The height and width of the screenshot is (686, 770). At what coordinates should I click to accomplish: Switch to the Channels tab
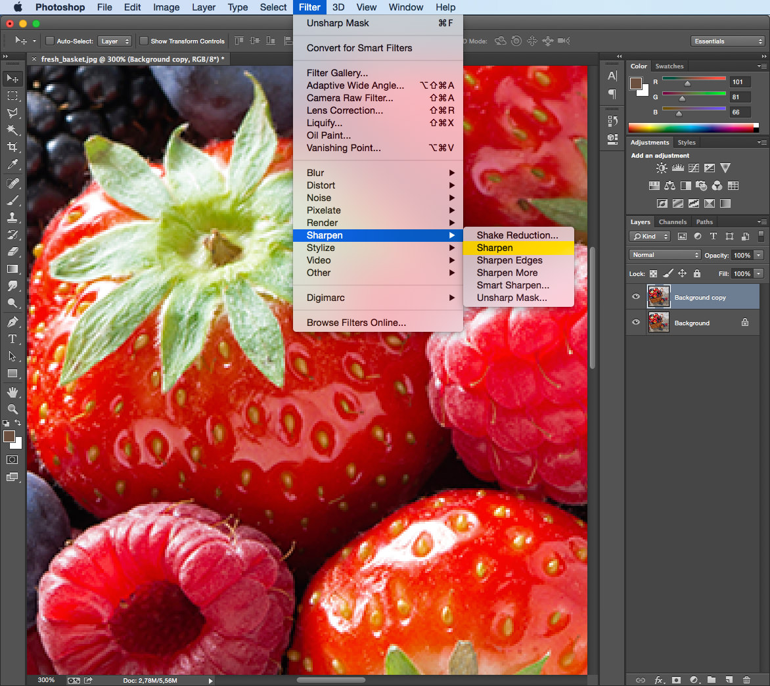coord(672,222)
